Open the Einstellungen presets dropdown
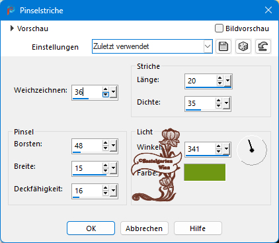The height and width of the screenshot is (243, 279). click(208, 46)
